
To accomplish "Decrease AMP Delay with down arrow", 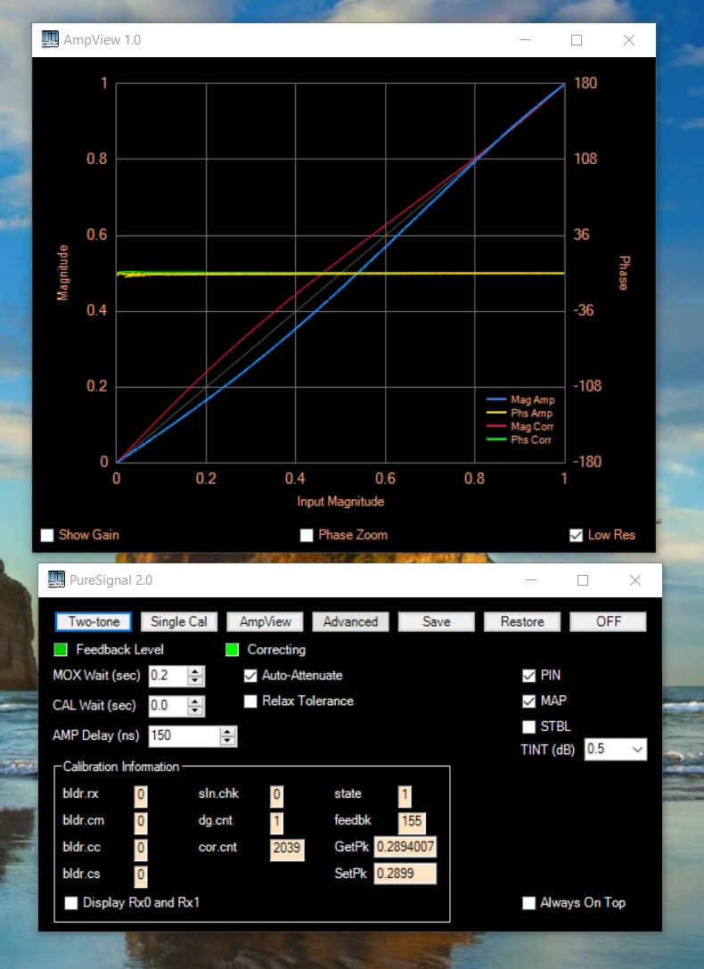I will pyautogui.click(x=228, y=742).
